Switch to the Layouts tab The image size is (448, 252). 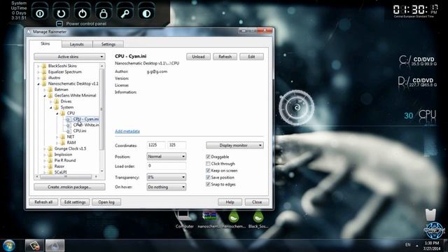coord(77,44)
